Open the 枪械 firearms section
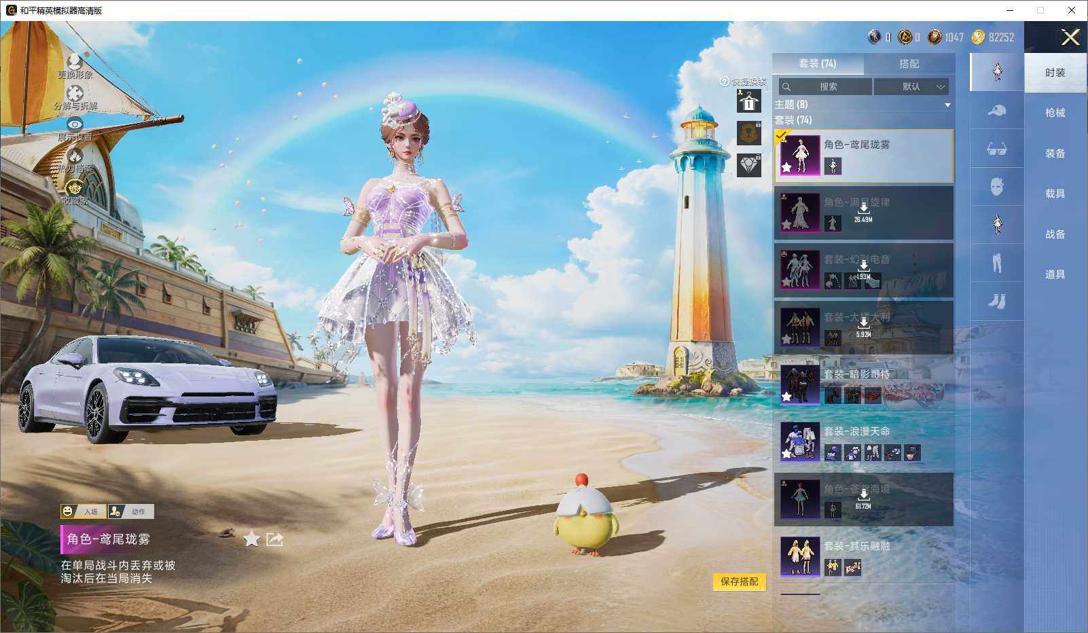Image resolution: width=1088 pixels, height=633 pixels. point(1055,113)
